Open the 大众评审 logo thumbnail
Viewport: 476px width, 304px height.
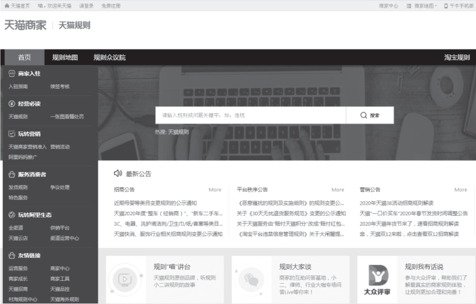point(377,278)
